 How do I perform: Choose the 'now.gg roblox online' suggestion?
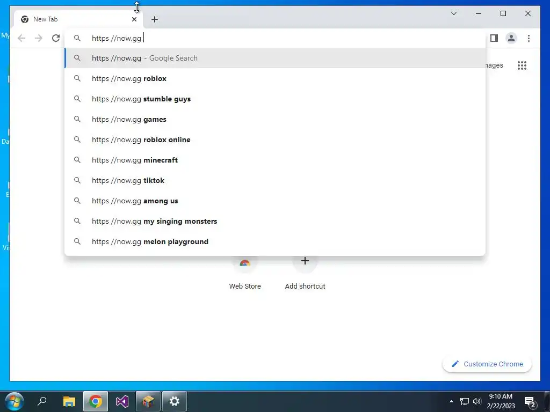click(276, 139)
